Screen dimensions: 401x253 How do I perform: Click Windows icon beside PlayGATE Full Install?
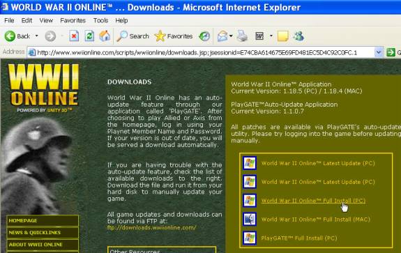point(250,238)
